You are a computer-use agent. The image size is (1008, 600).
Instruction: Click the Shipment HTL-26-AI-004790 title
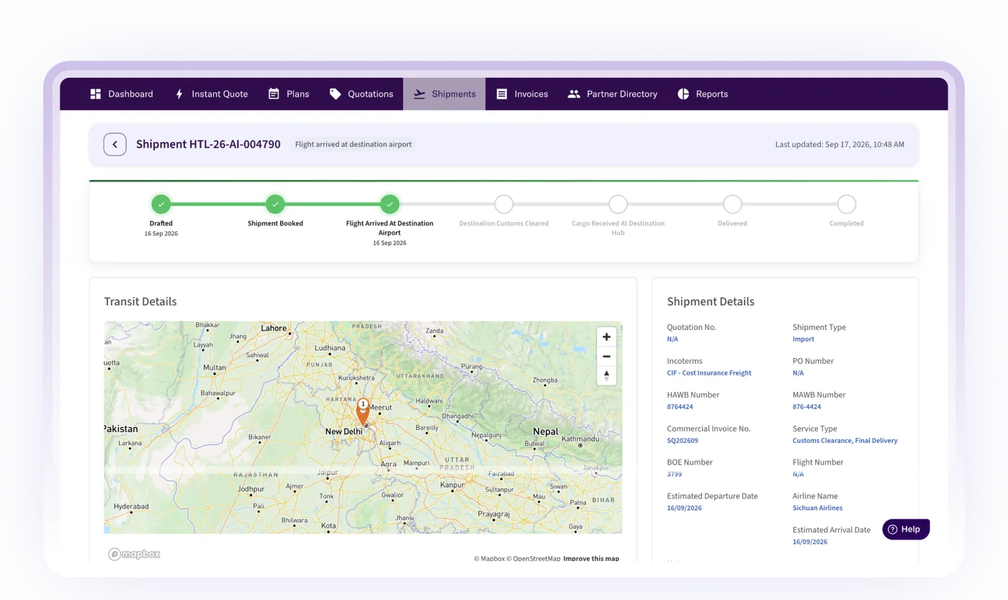[x=208, y=144]
